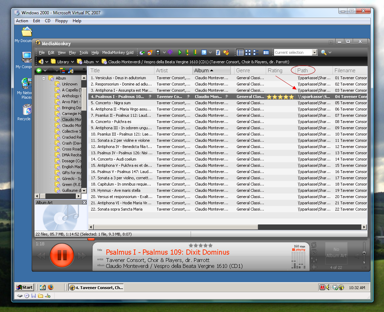Expand the Library breadcrumb dropdown arrow

click(x=72, y=62)
